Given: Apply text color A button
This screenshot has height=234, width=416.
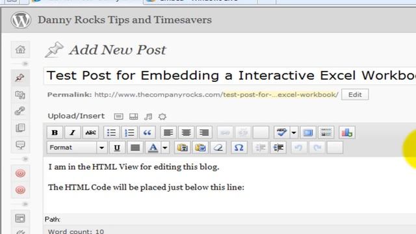Looking at the screenshot, I should click(x=153, y=148).
